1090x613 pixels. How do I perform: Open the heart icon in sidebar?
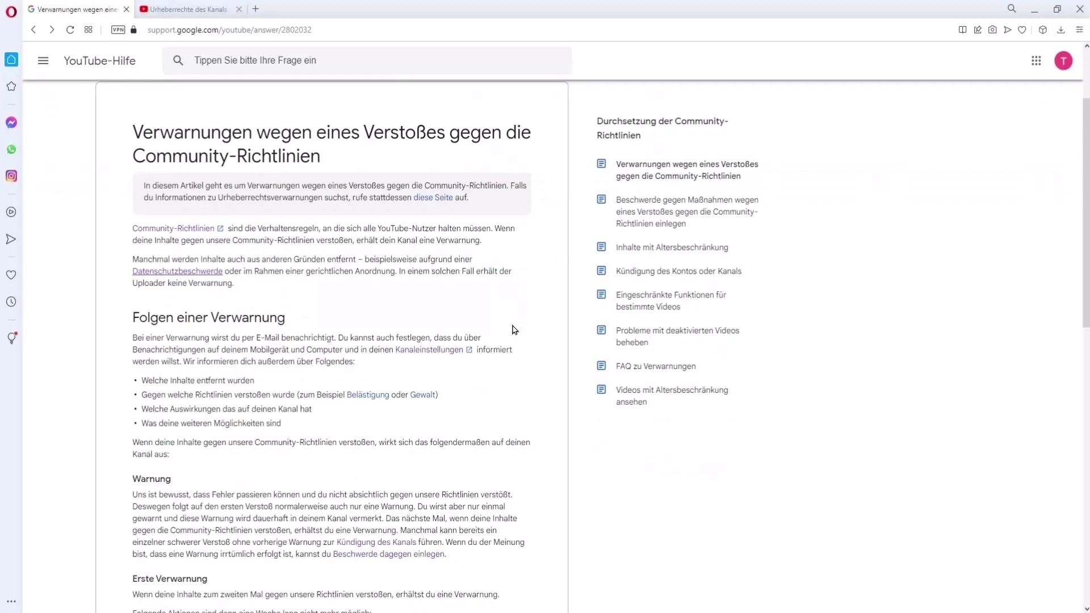11,275
